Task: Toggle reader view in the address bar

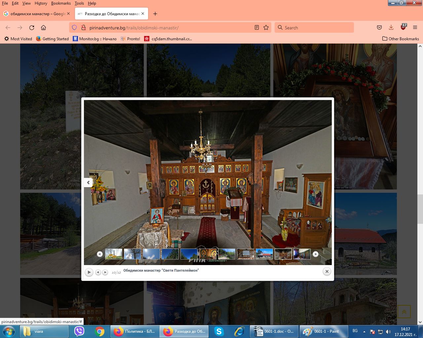Action: [x=257, y=28]
